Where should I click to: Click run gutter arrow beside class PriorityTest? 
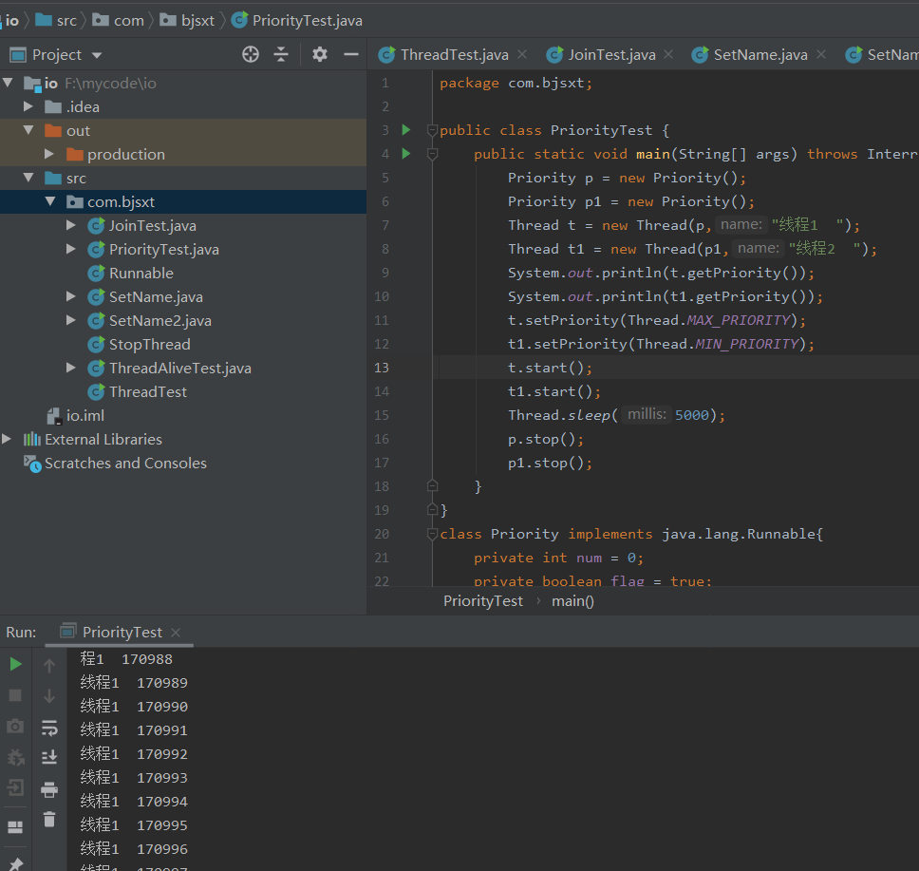point(406,129)
